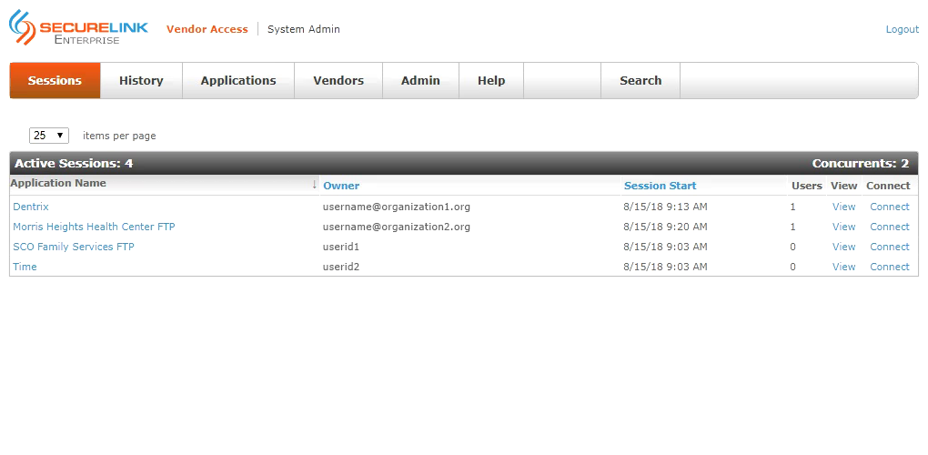
Task: Switch to the History tab
Action: [141, 81]
